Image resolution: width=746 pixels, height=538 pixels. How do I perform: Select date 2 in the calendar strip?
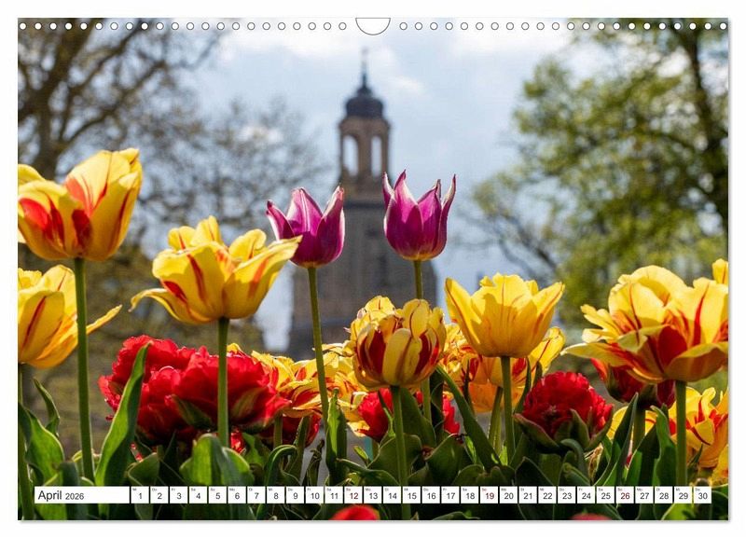[x=159, y=495]
